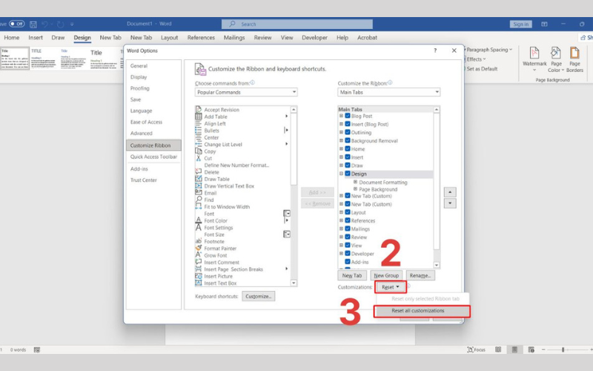Image resolution: width=593 pixels, height=371 pixels.
Task: Open the Customize the Ribbon dropdown
Action: tap(388, 93)
